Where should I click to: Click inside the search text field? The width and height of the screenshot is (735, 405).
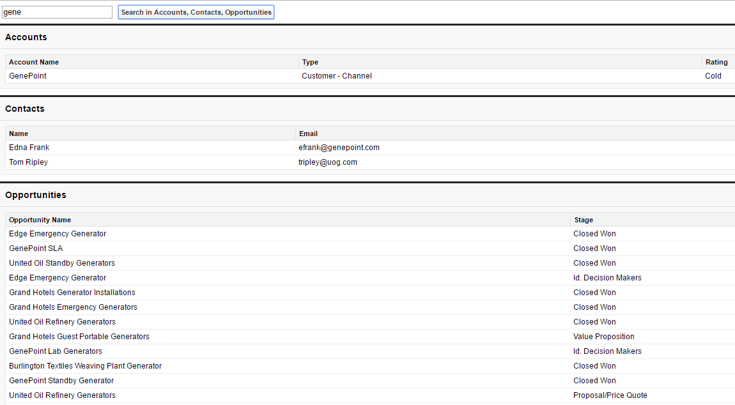point(56,11)
